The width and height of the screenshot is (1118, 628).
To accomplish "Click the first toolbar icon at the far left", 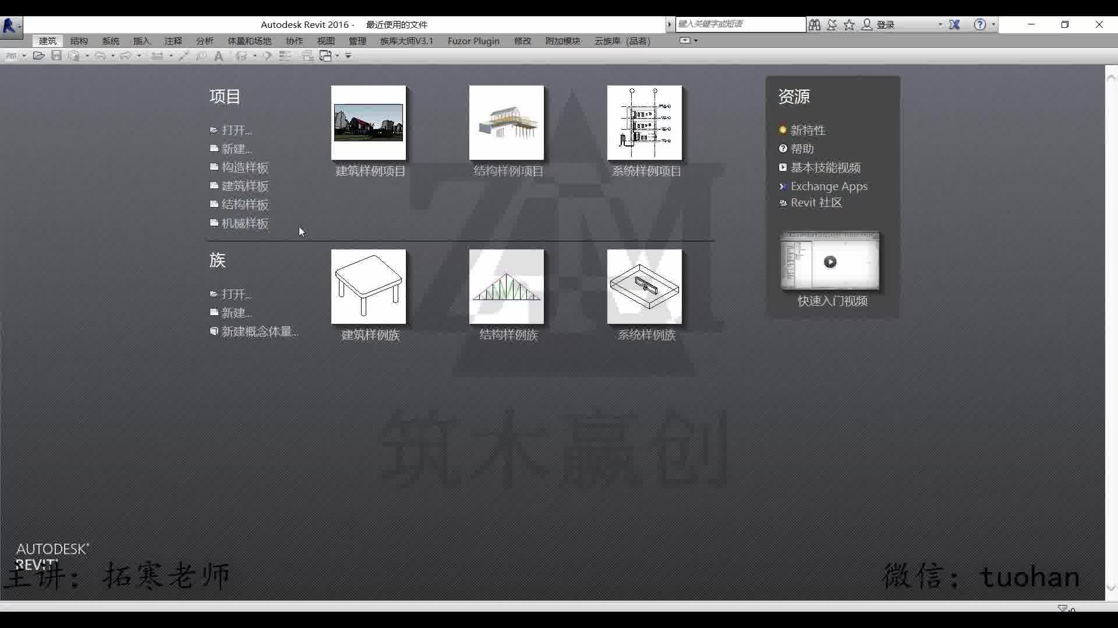I will (x=11, y=56).
